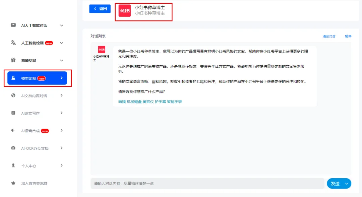Click the 清空对话 link
Viewport: 362px width, 197px height.
point(329,36)
